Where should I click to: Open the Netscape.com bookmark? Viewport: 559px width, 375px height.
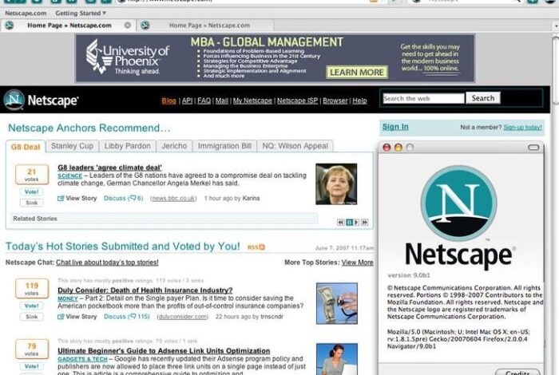click(x=26, y=14)
